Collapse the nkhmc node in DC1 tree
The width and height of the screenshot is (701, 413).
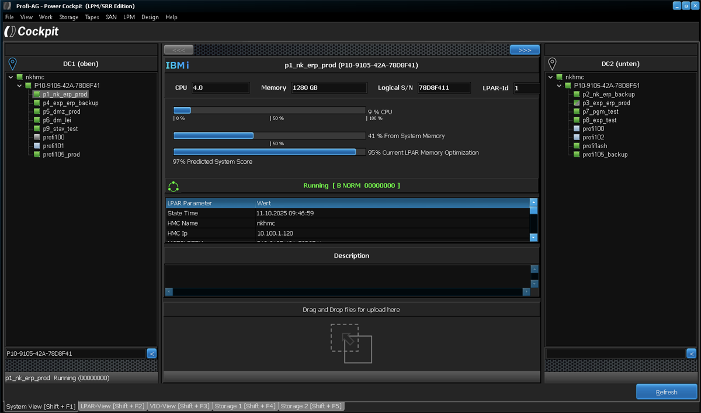point(11,77)
